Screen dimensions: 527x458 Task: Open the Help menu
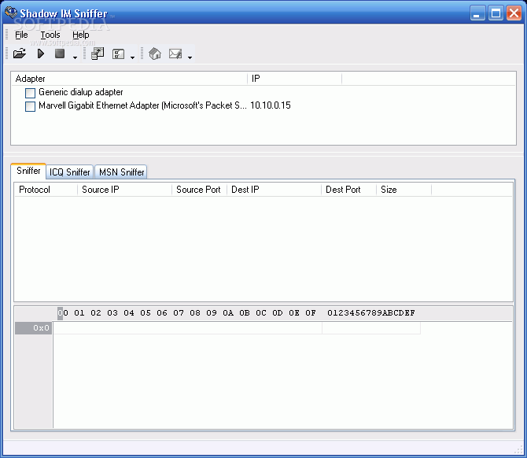[81, 35]
